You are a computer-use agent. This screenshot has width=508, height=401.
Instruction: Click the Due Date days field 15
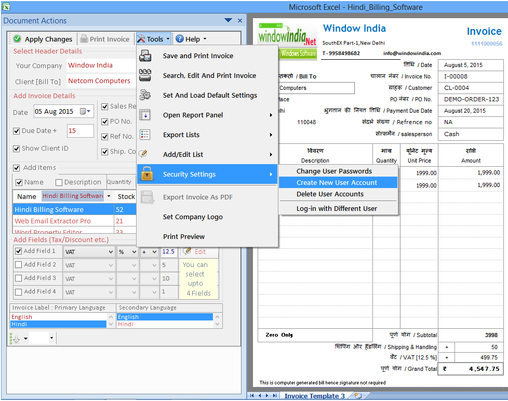pyautogui.click(x=81, y=131)
